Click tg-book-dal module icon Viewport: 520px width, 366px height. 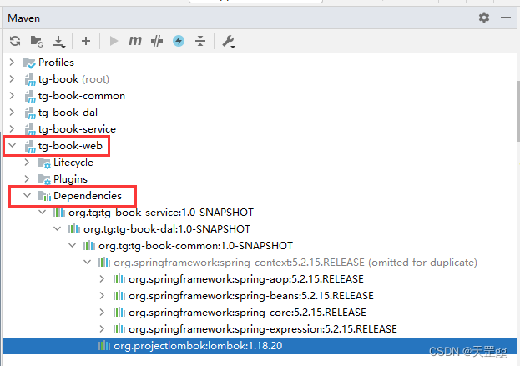click(30, 113)
